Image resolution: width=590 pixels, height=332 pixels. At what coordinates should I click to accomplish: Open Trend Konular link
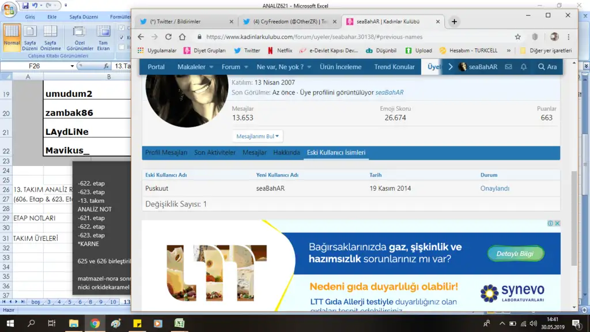click(394, 67)
